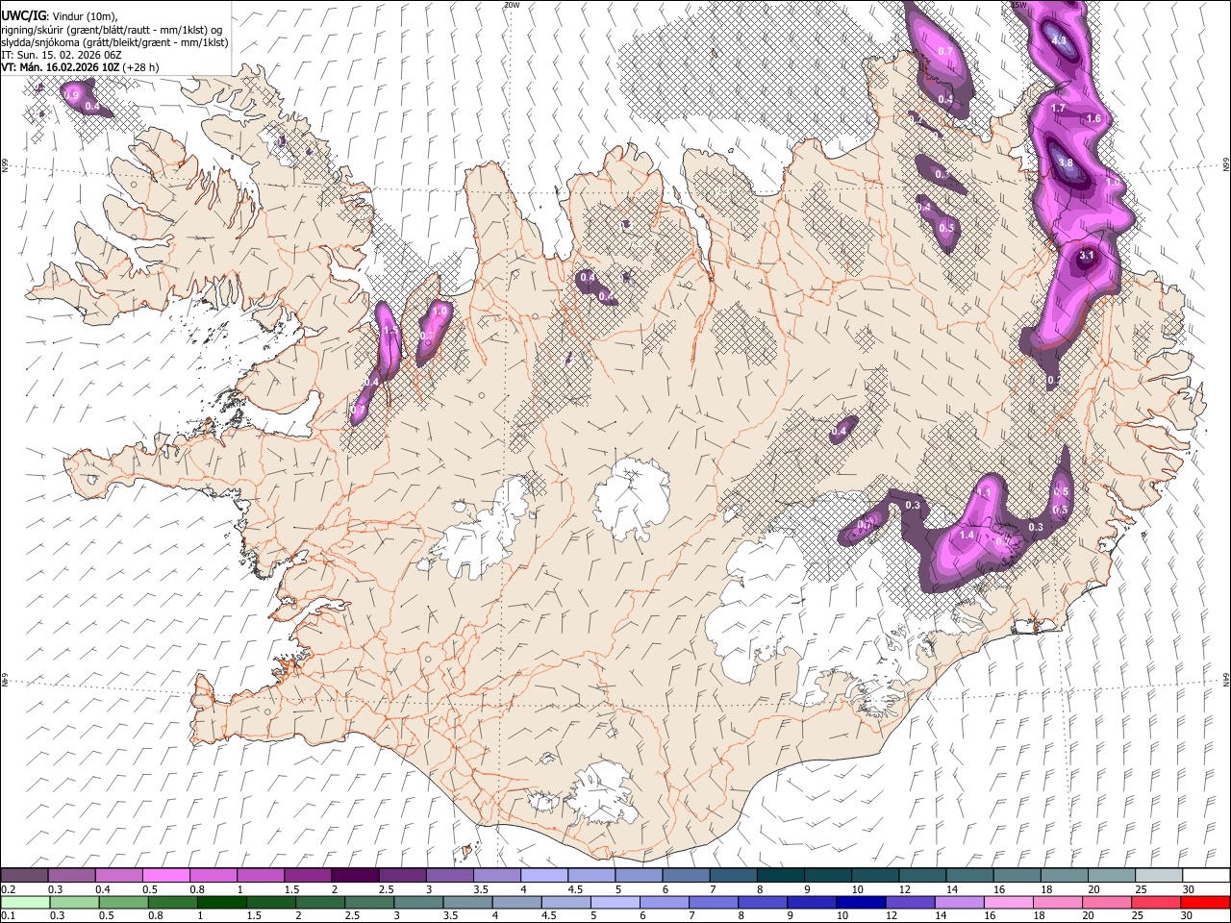Select the lower legend swatch between 7 and 8

point(713,903)
